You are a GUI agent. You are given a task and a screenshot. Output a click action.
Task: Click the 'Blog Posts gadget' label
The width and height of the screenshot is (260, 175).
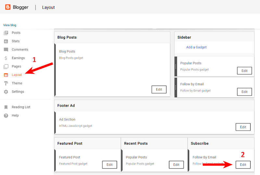[71, 58]
